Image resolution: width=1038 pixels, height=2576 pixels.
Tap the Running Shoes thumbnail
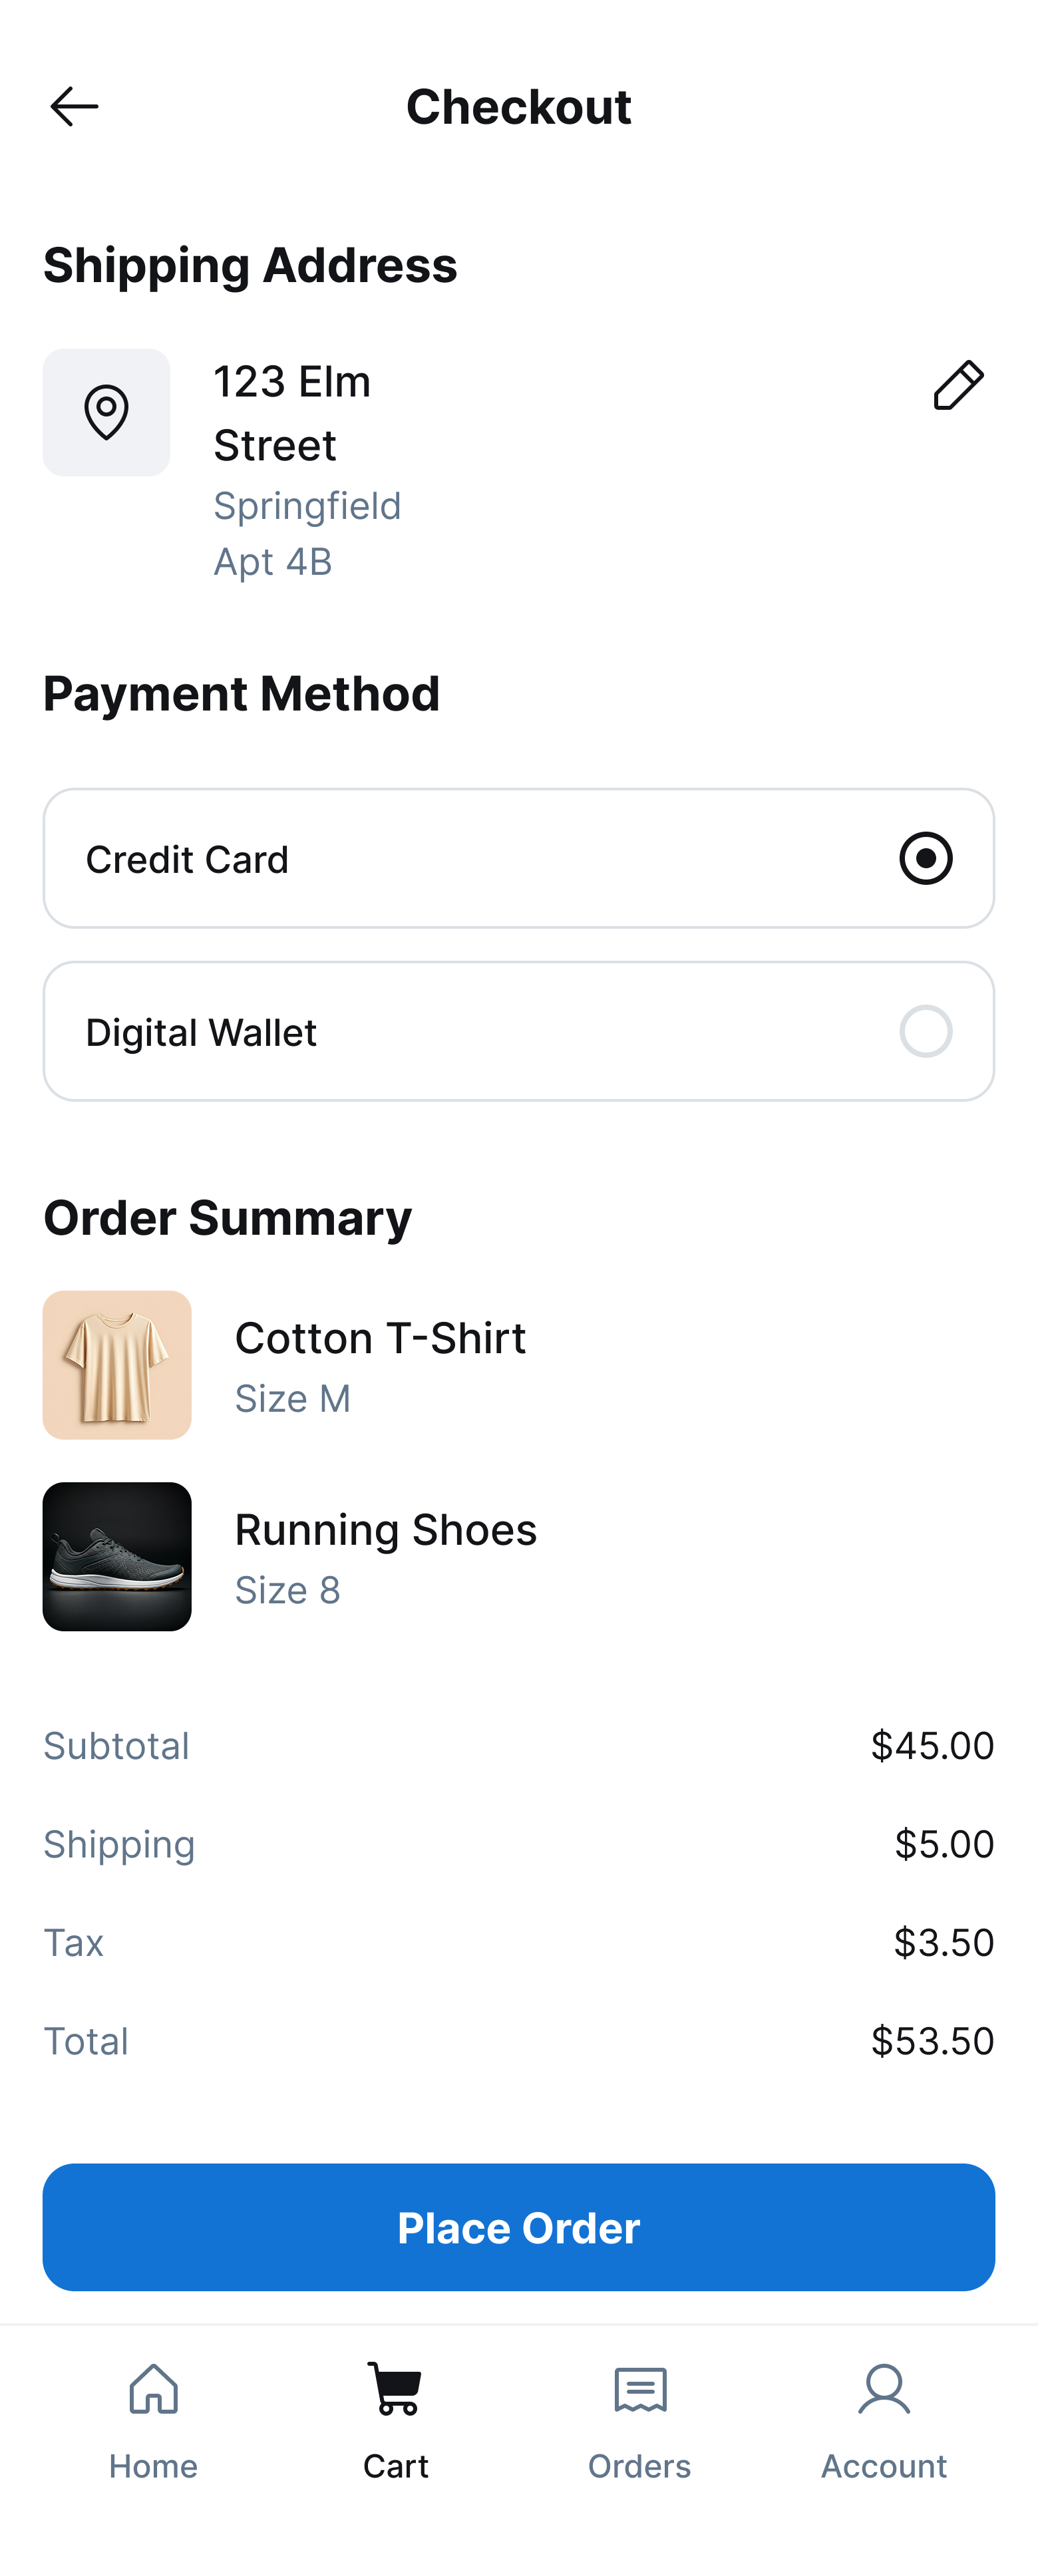click(x=117, y=1556)
